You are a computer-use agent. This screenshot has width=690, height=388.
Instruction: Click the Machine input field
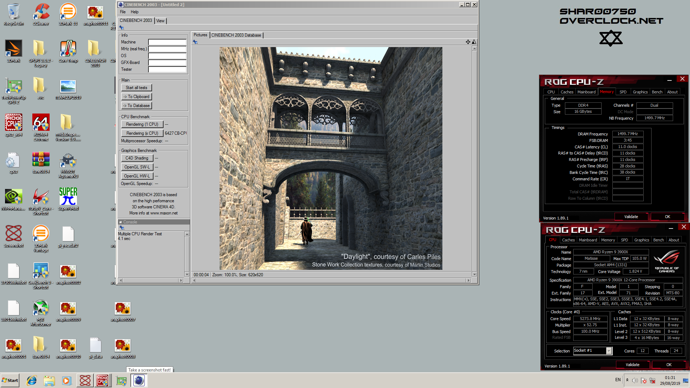[167, 42]
